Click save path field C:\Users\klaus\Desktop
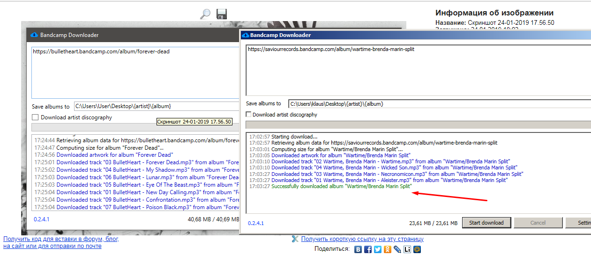 pyautogui.click(x=439, y=104)
